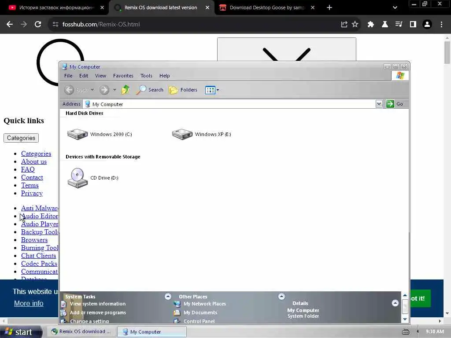Open the Browsers category link
This screenshot has width=451, height=338.
tap(34, 240)
